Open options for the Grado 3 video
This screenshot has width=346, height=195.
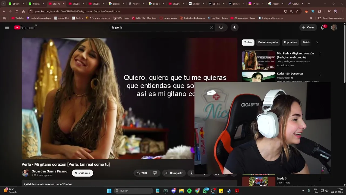click(x=320, y=179)
